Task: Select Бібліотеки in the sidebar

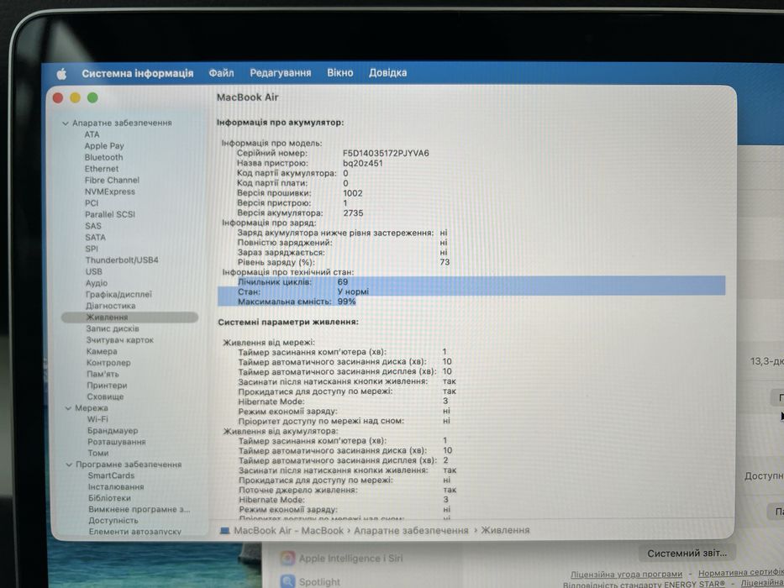Action: [x=109, y=498]
